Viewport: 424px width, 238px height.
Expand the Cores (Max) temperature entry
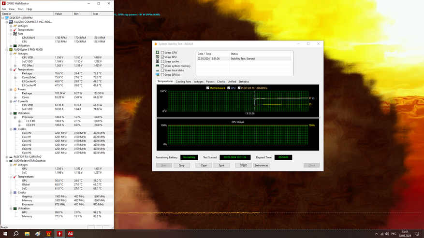pyautogui.click(x=15, y=78)
